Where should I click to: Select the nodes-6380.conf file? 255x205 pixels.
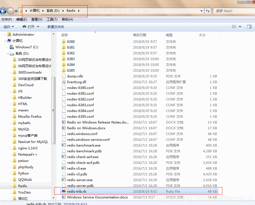coord(80,88)
